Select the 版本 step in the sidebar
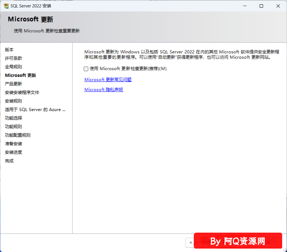287x252 pixels. 9,50
